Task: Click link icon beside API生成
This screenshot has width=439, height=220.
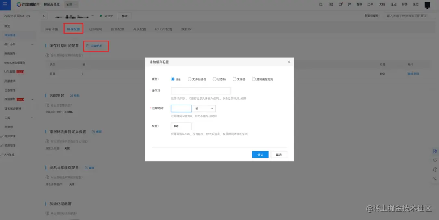Action: (2, 155)
